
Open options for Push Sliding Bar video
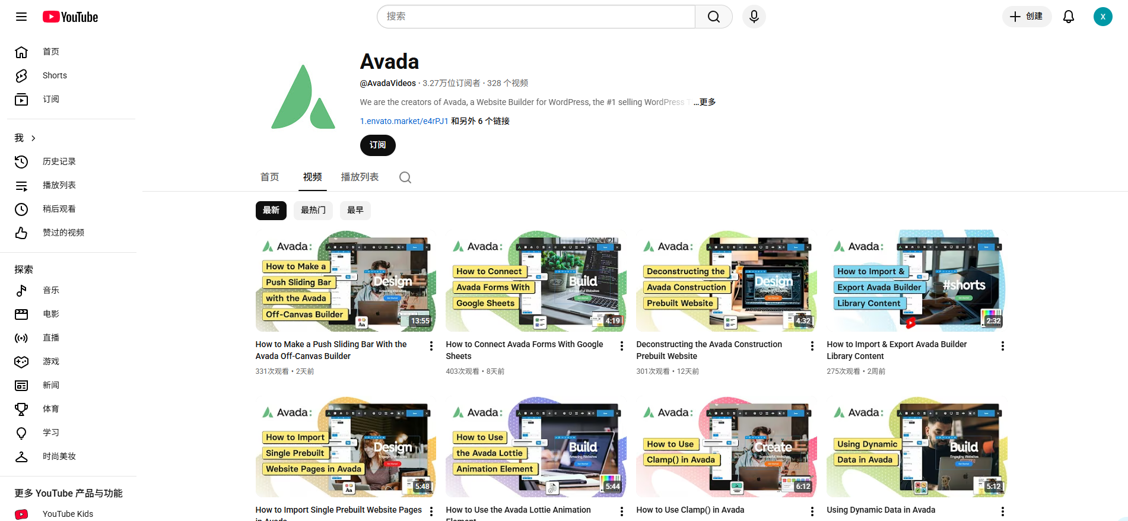point(431,346)
